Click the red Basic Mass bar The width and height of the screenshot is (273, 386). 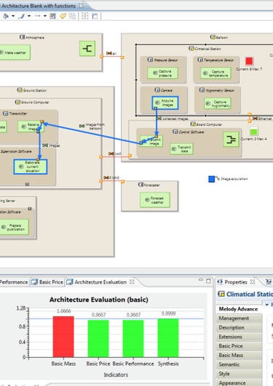63,337
